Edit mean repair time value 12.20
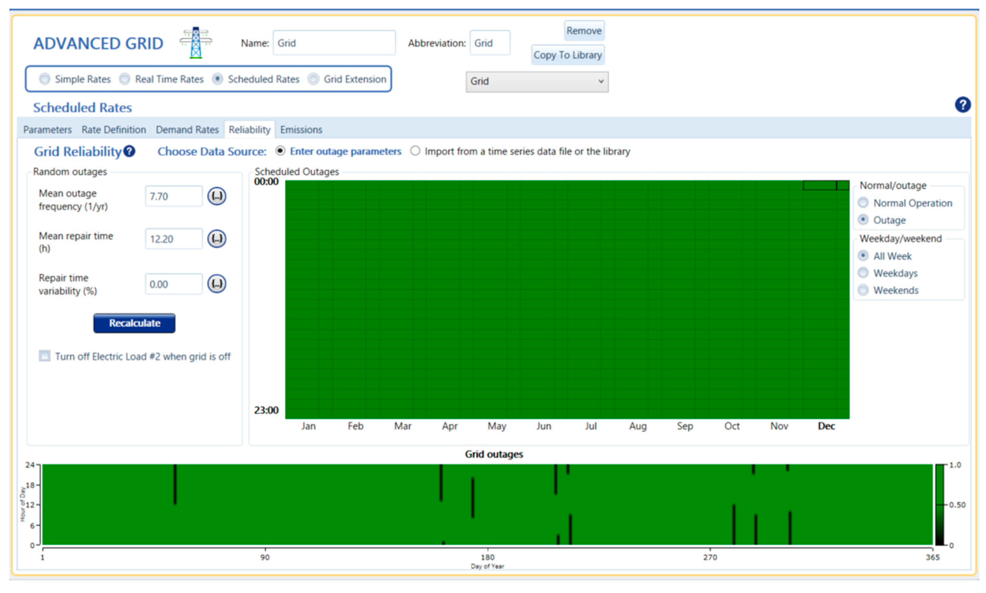The height and width of the screenshot is (593, 986). coord(173,239)
